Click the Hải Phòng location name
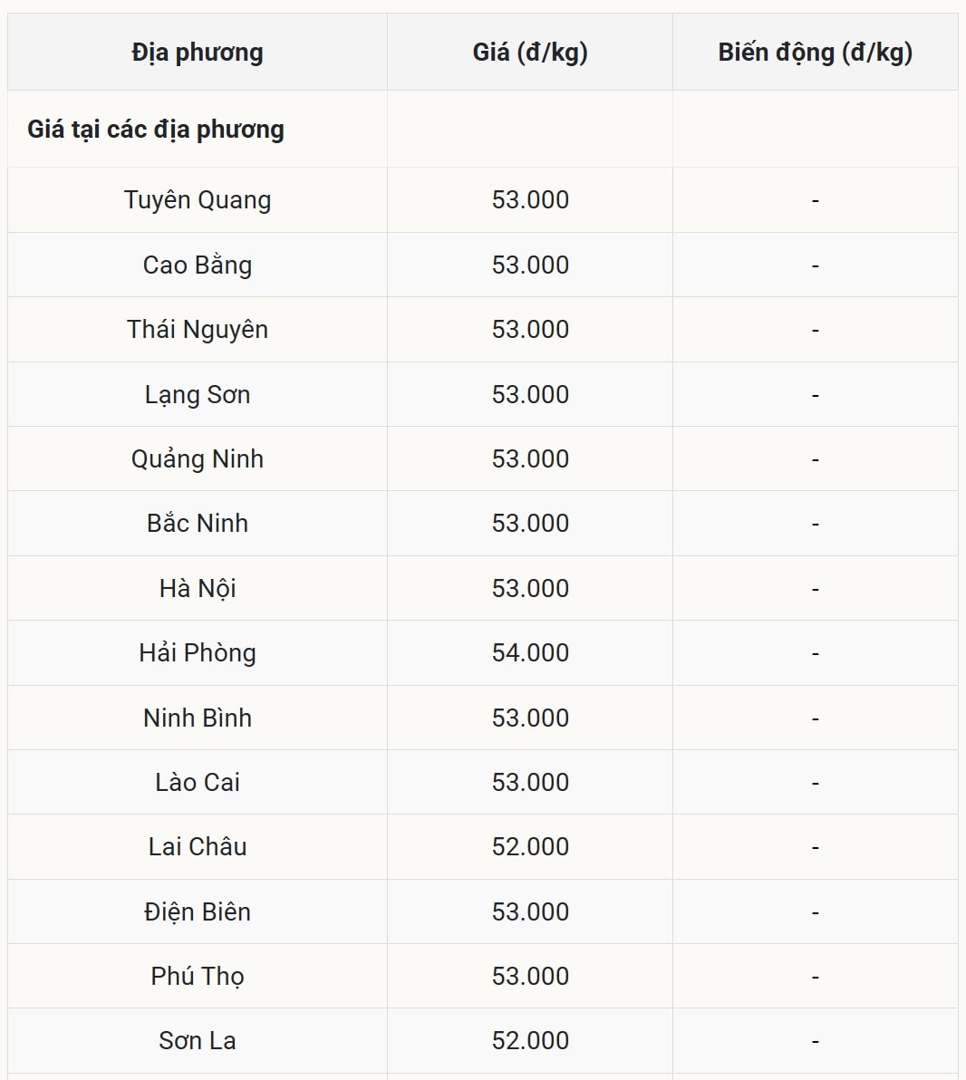This screenshot has width=966, height=1080. tap(198, 653)
